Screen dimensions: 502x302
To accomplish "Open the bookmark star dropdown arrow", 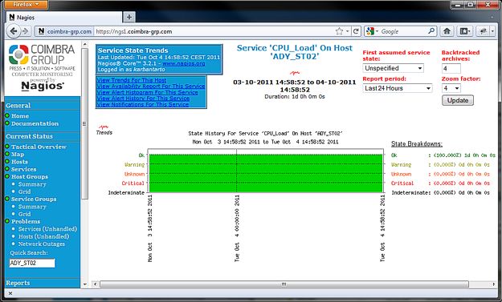I will point(347,31).
